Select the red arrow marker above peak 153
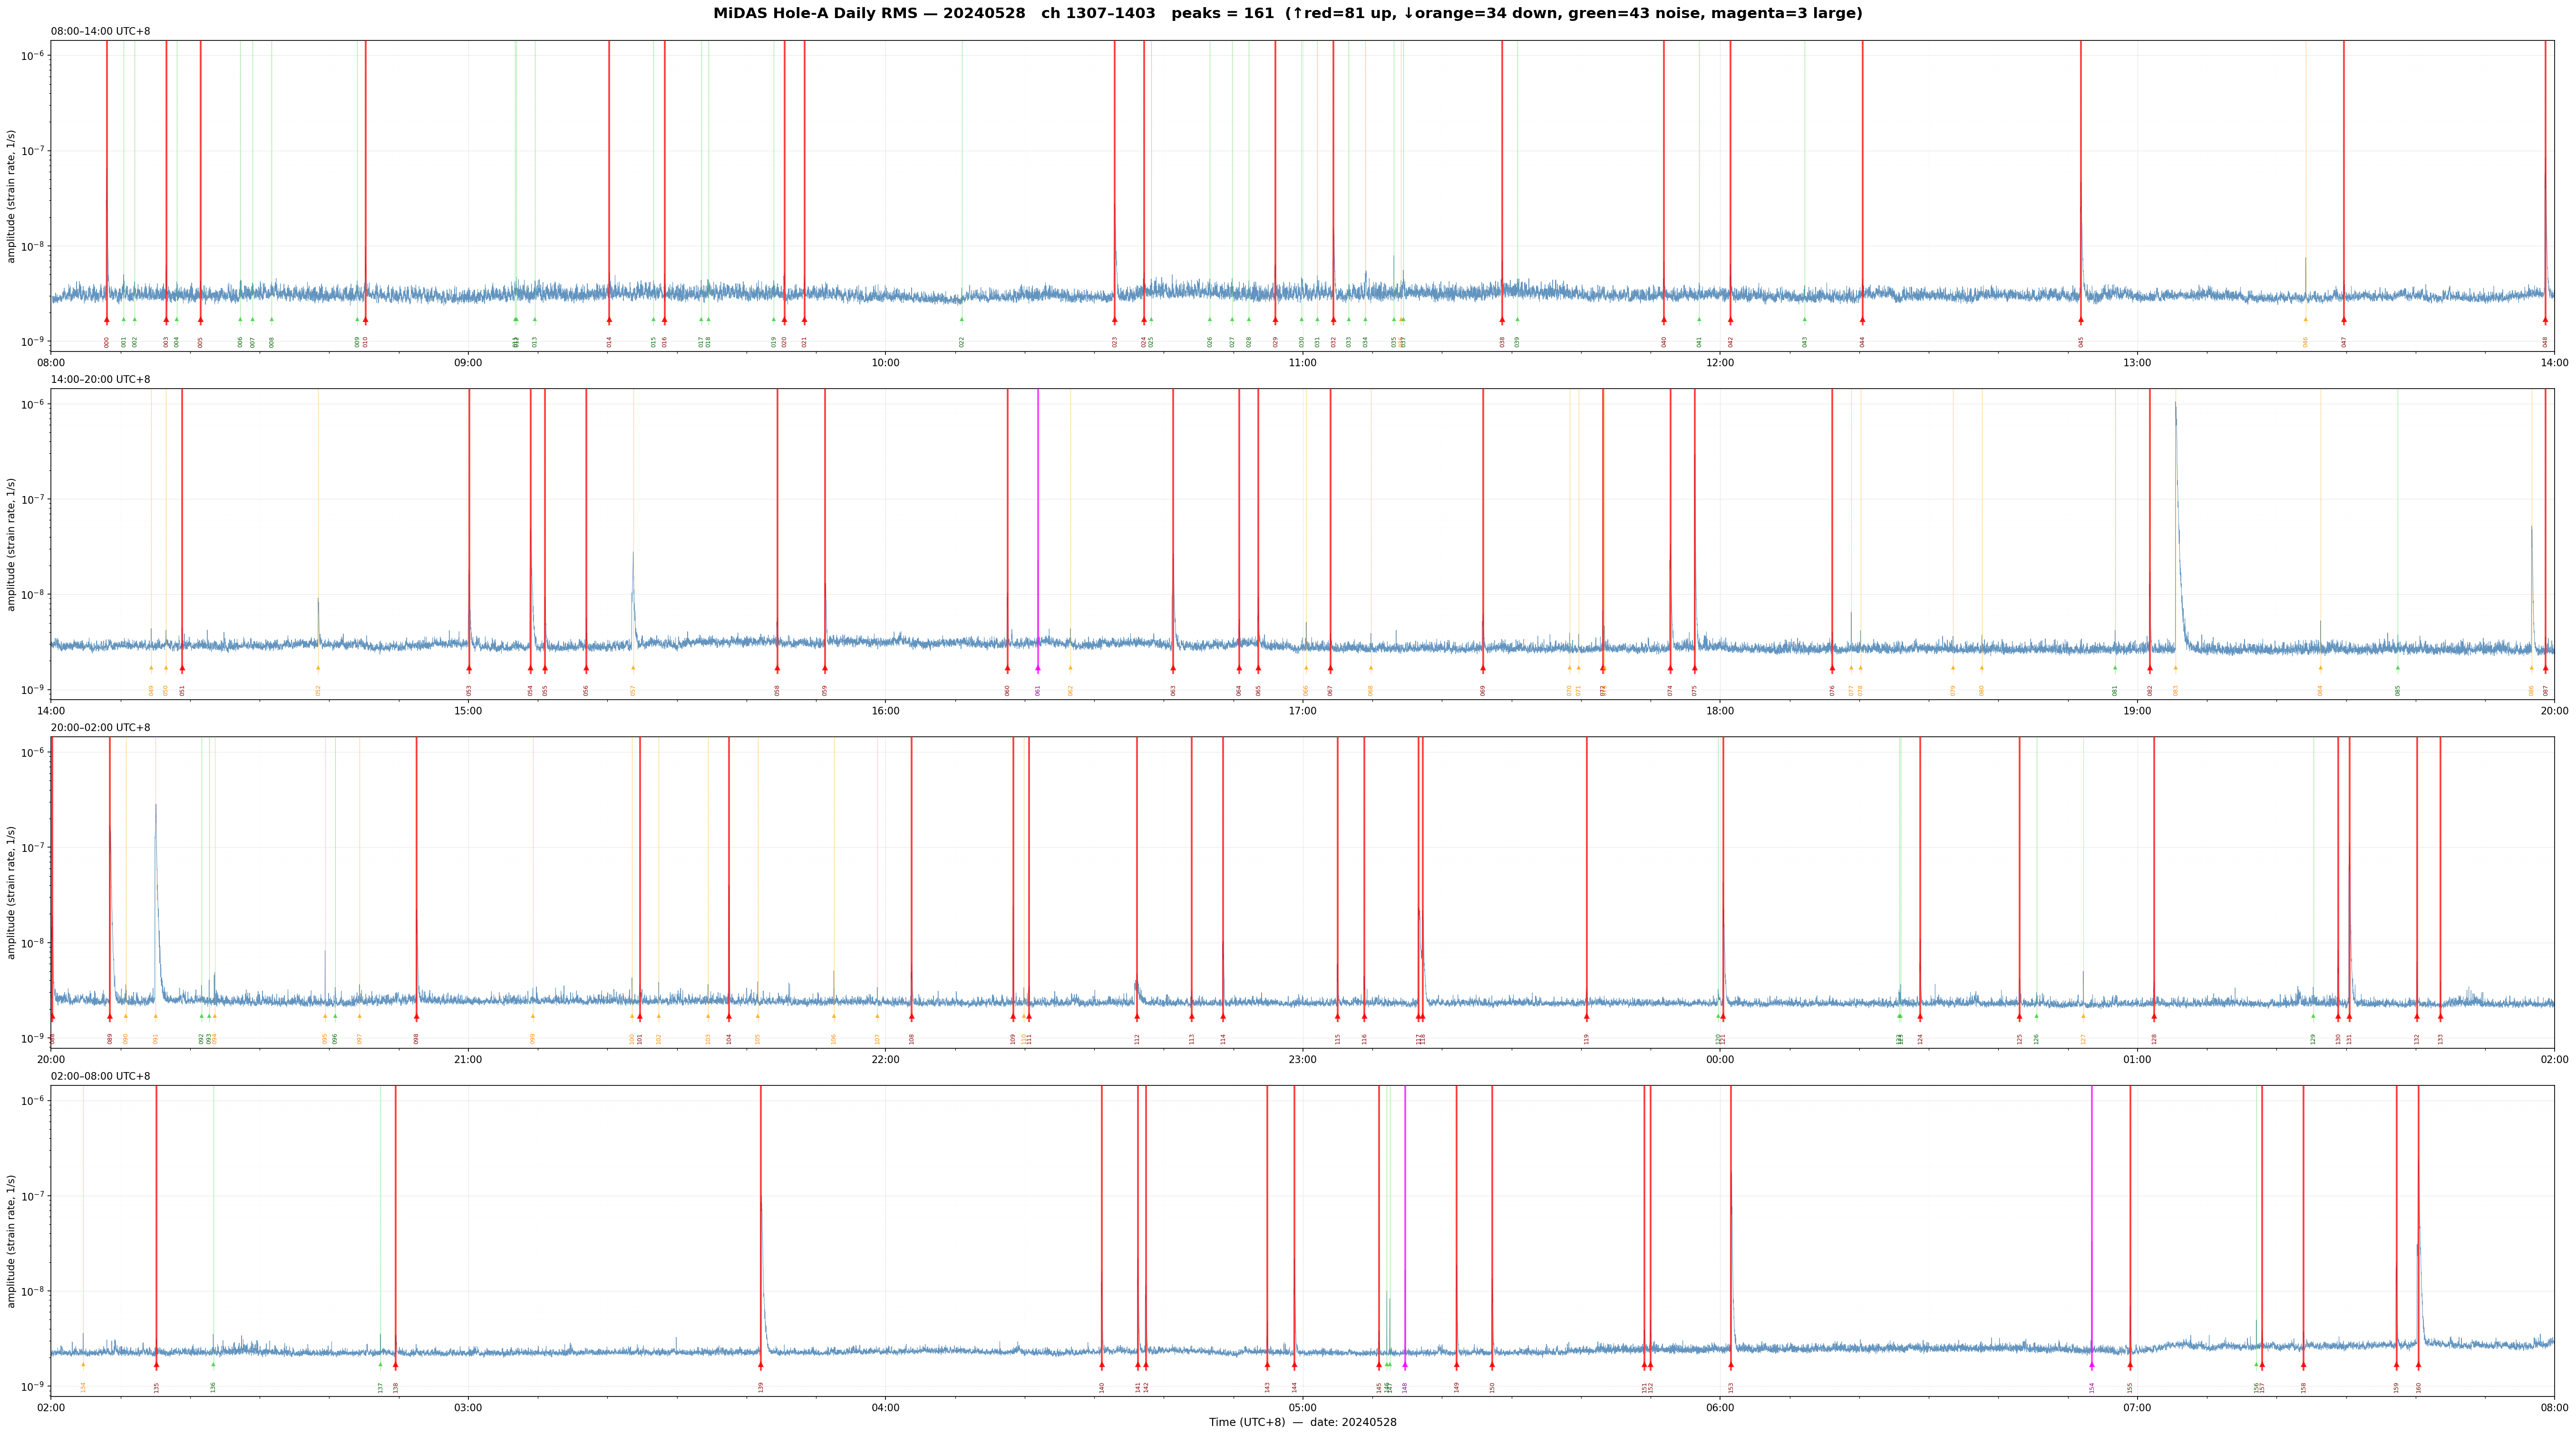 [x=1731, y=1365]
